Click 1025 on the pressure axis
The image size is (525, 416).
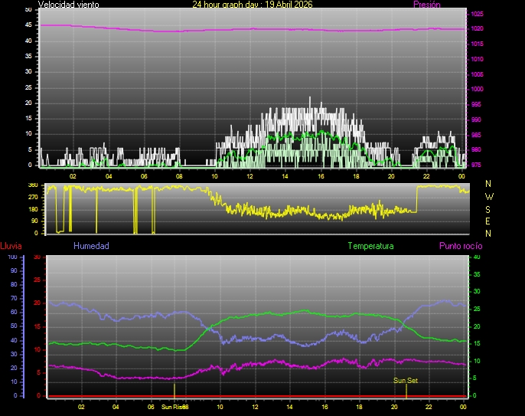[477, 15]
